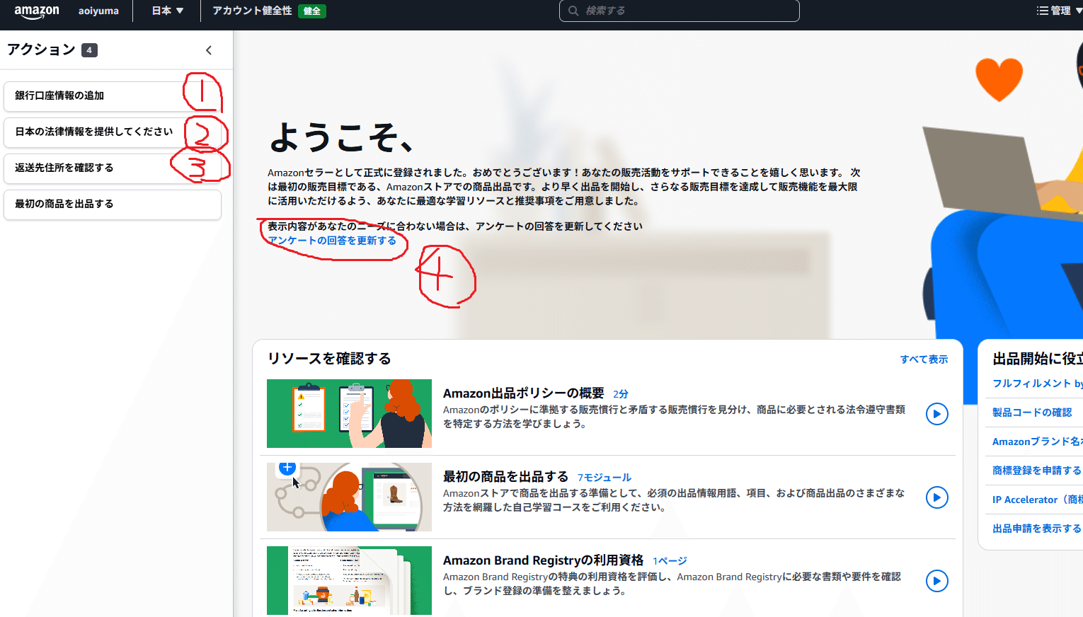Screen dimensions: 1083x617
Task: Click the アクション count badge 4
Action: tap(89, 50)
